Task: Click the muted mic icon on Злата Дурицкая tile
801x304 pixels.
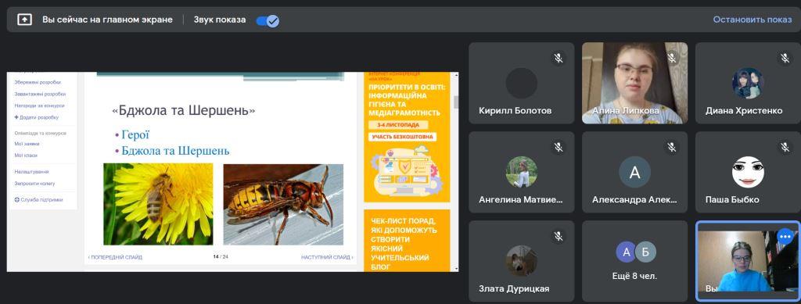Action: [559, 236]
